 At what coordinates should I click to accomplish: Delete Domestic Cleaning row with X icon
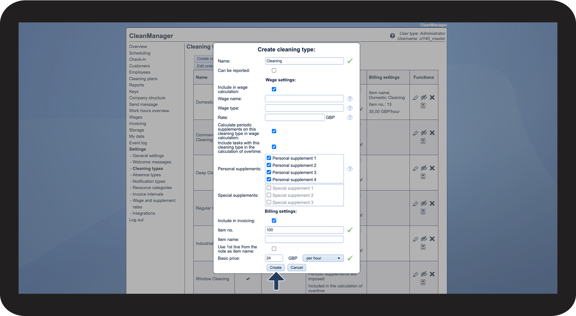click(432, 97)
